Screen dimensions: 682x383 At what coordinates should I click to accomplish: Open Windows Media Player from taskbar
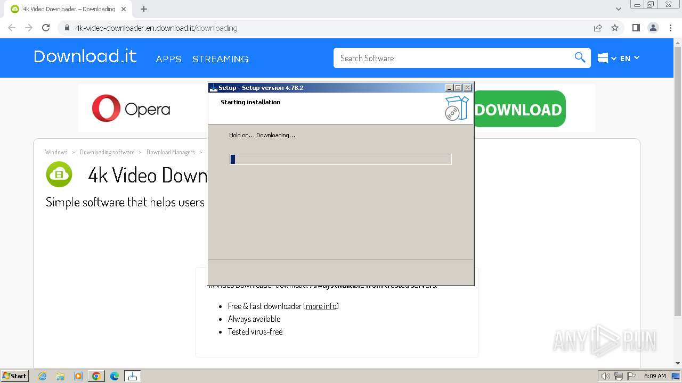tap(78, 376)
